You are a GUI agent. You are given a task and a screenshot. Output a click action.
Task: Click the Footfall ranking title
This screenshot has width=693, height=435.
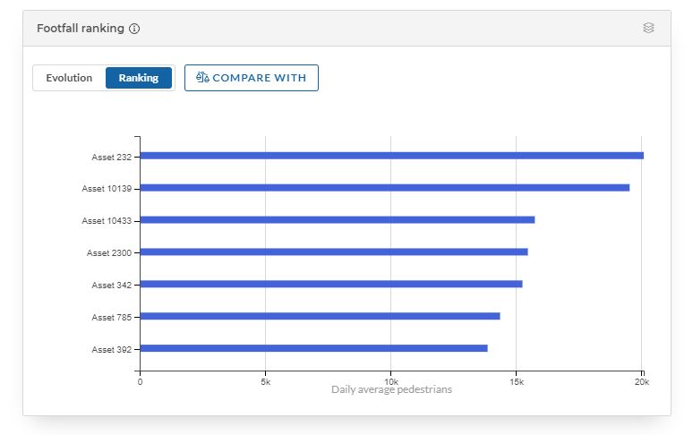click(x=81, y=29)
